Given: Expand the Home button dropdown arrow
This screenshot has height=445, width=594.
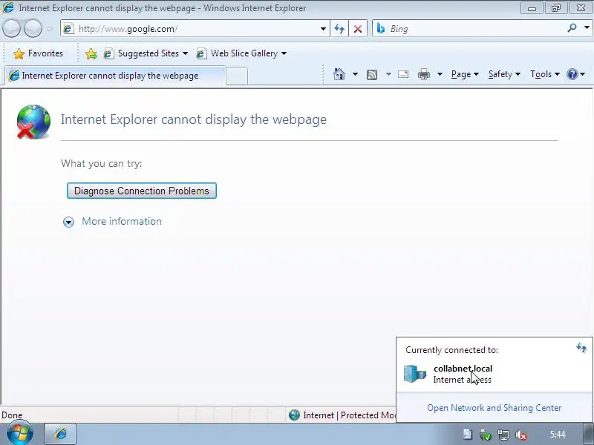Looking at the screenshot, I should pos(355,74).
